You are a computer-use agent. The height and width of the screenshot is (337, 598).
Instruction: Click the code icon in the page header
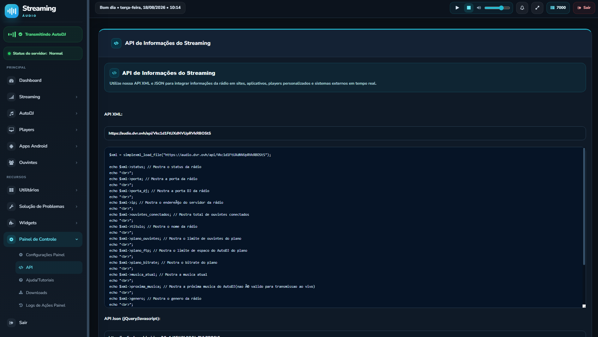click(x=116, y=43)
